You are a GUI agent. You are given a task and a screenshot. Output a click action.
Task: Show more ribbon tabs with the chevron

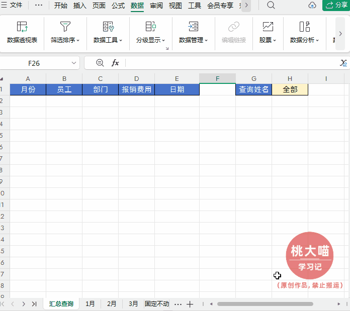pyautogui.click(x=246, y=5)
